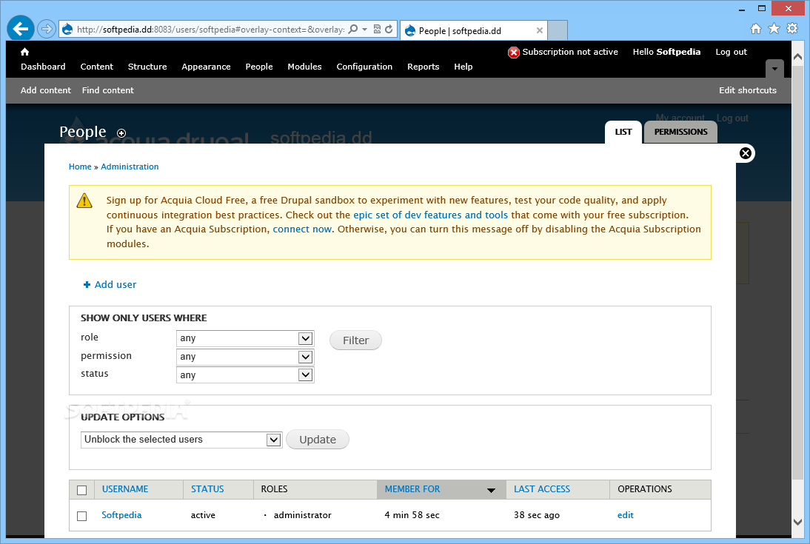810x544 pixels.
Task: Switch to the LIST tab
Action: coord(623,132)
